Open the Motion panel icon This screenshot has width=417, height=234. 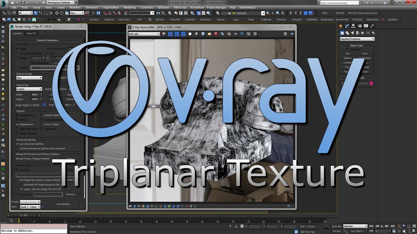click(x=360, y=26)
